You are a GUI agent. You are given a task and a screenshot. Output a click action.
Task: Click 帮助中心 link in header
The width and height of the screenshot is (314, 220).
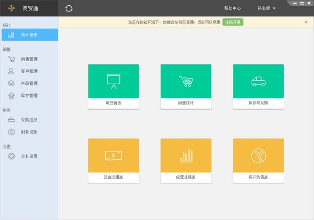pos(232,8)
